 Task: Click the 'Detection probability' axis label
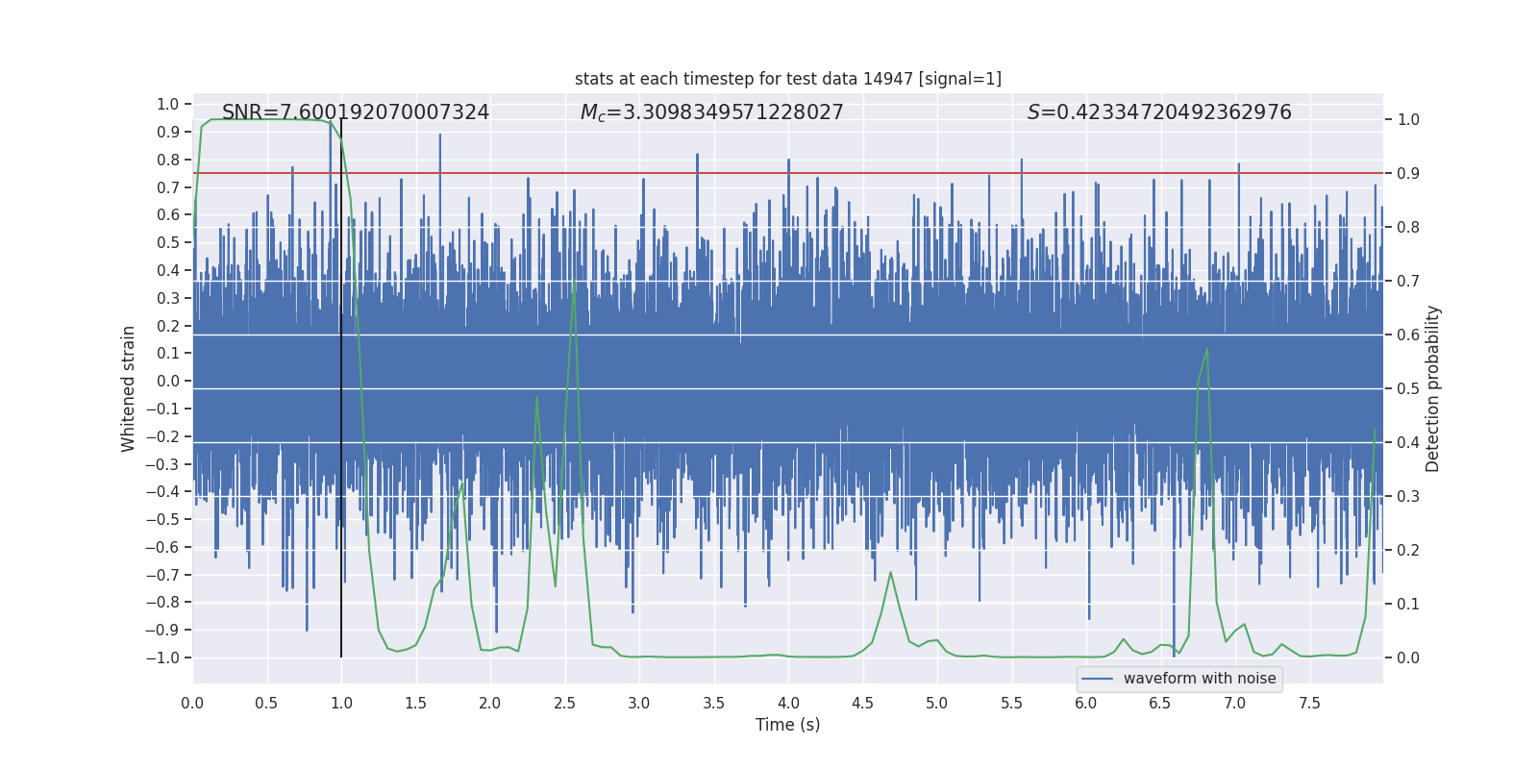1433,388
